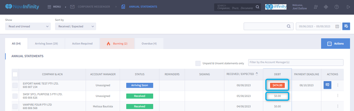Switch to Arriving Soon (29) tab
The width and height of the screenshot is (354, 111).
[47, 44]
